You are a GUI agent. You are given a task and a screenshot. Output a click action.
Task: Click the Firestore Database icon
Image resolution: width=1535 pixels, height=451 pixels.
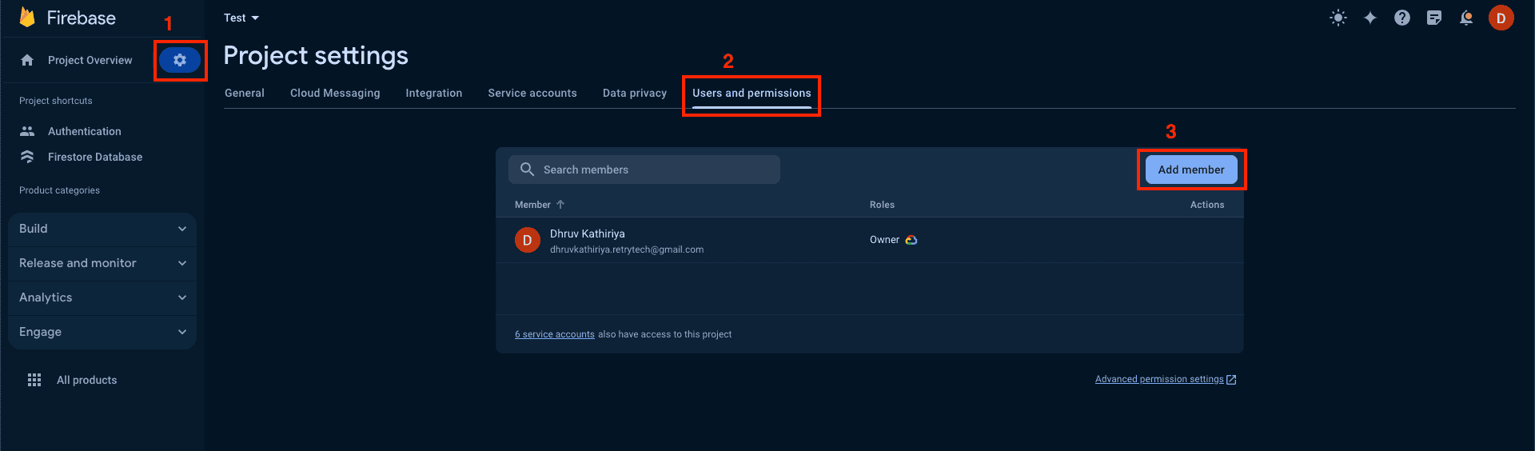pos(27,157)
